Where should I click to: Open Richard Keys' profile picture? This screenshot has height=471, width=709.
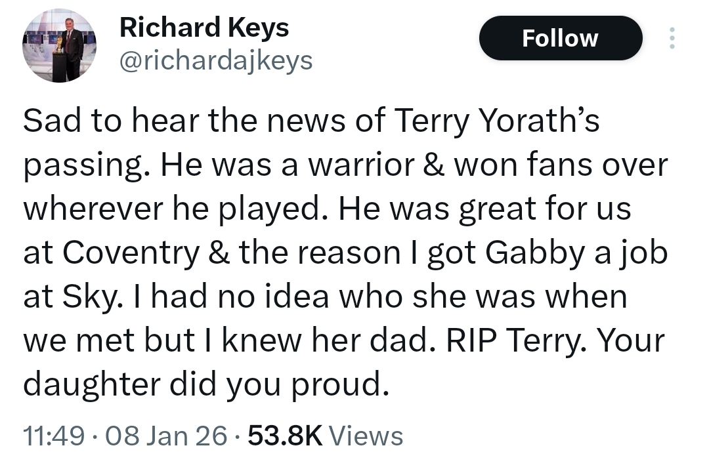[60, 46]
